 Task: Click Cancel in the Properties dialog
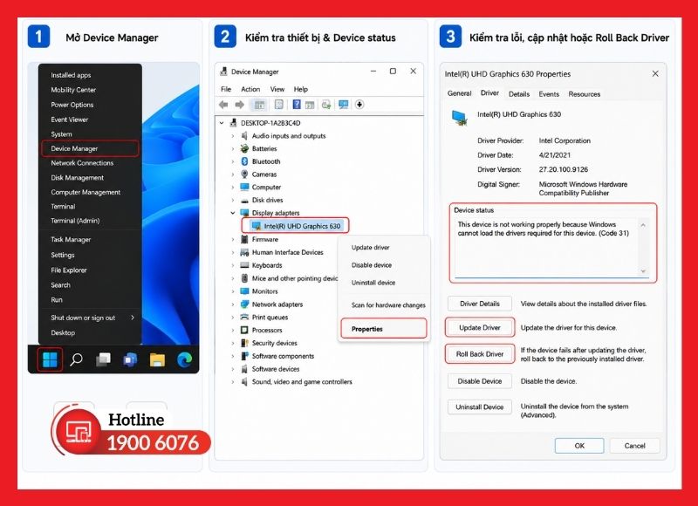coord(635,446)
